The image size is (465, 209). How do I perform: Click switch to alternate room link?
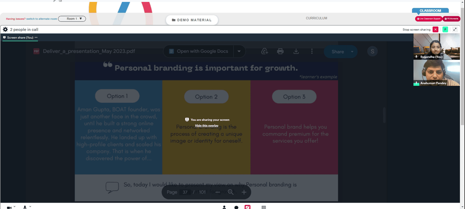pyautogui.click(x=41, y=19)
